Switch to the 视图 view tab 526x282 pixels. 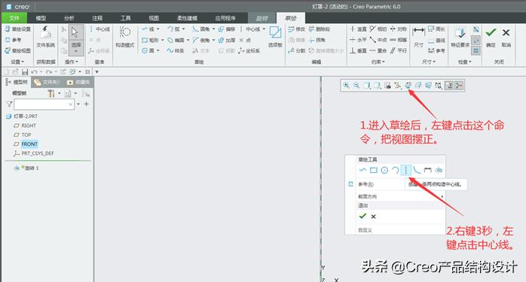[x=154, y=18]
